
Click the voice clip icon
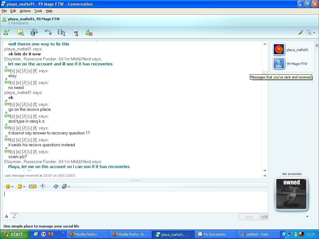point(43,186)
